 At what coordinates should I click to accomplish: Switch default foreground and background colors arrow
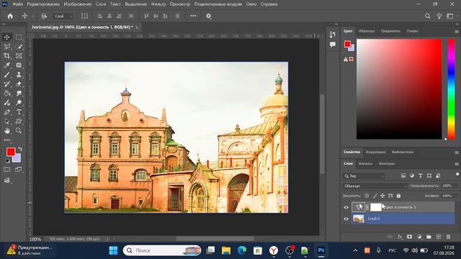20,149
